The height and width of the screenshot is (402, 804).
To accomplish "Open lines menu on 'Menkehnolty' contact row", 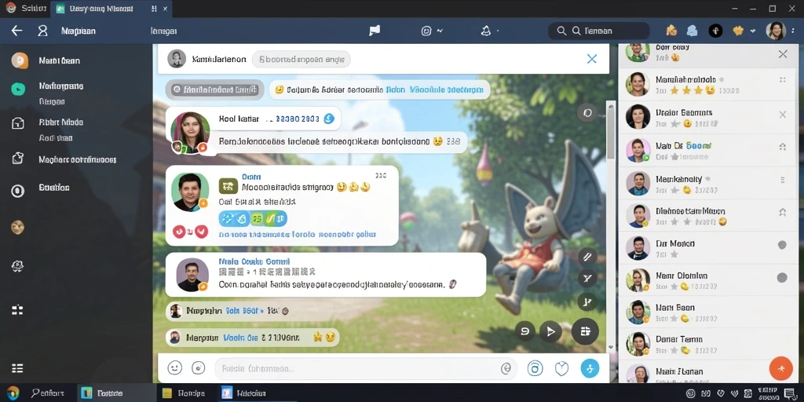I will click(783, 180).
